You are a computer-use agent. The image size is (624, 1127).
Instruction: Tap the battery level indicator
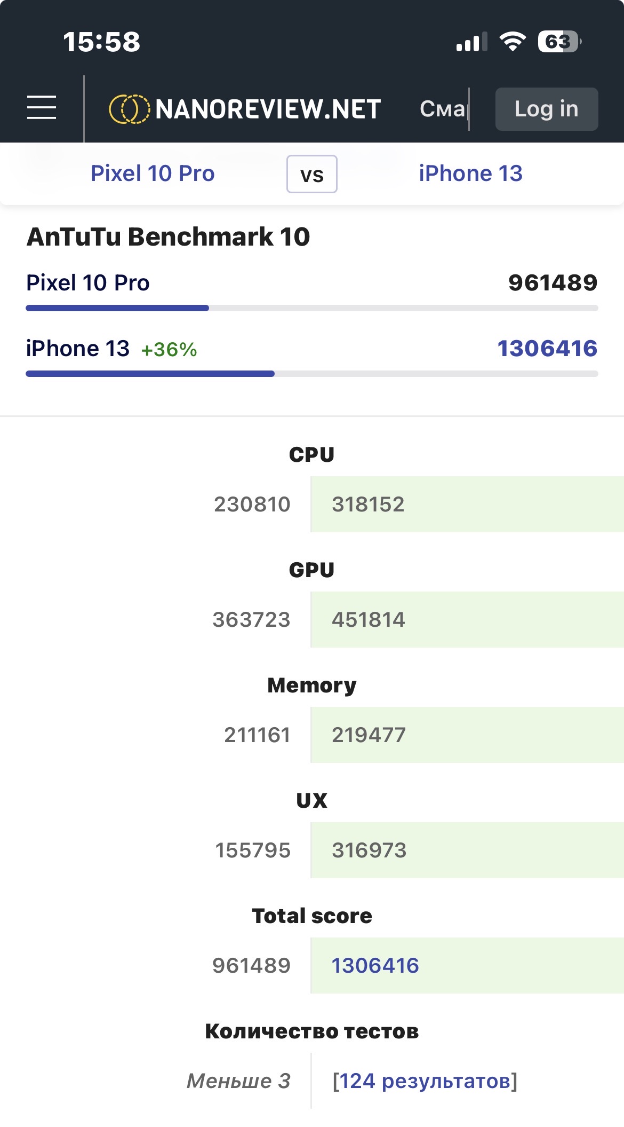(x=558, y=42)
